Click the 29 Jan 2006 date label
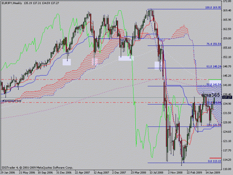This screenshot has width=233, height=175. pos(8,173)
